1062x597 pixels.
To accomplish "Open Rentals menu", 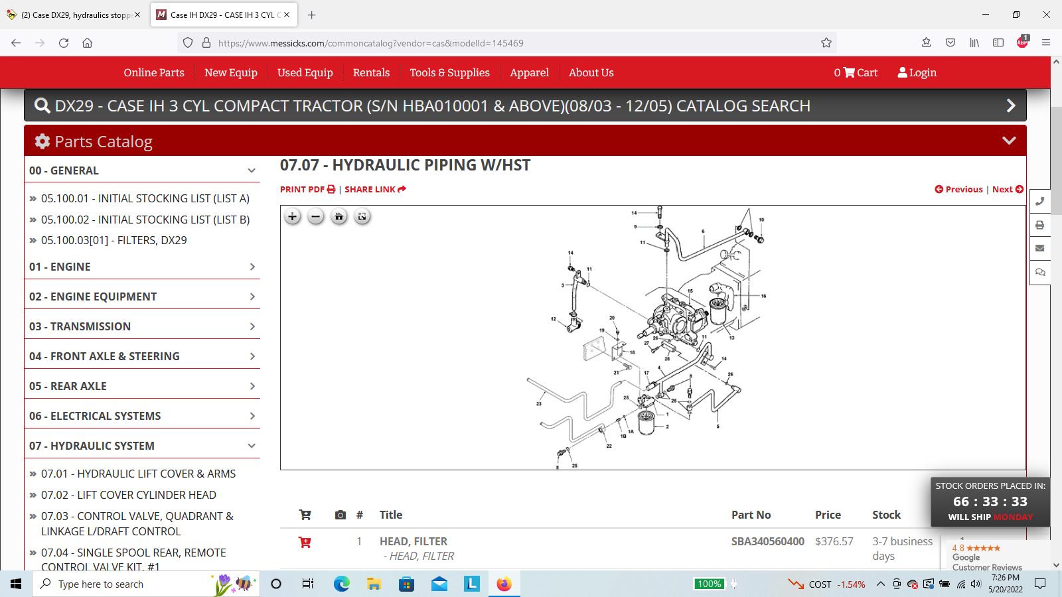I will [x=372, y=72].
